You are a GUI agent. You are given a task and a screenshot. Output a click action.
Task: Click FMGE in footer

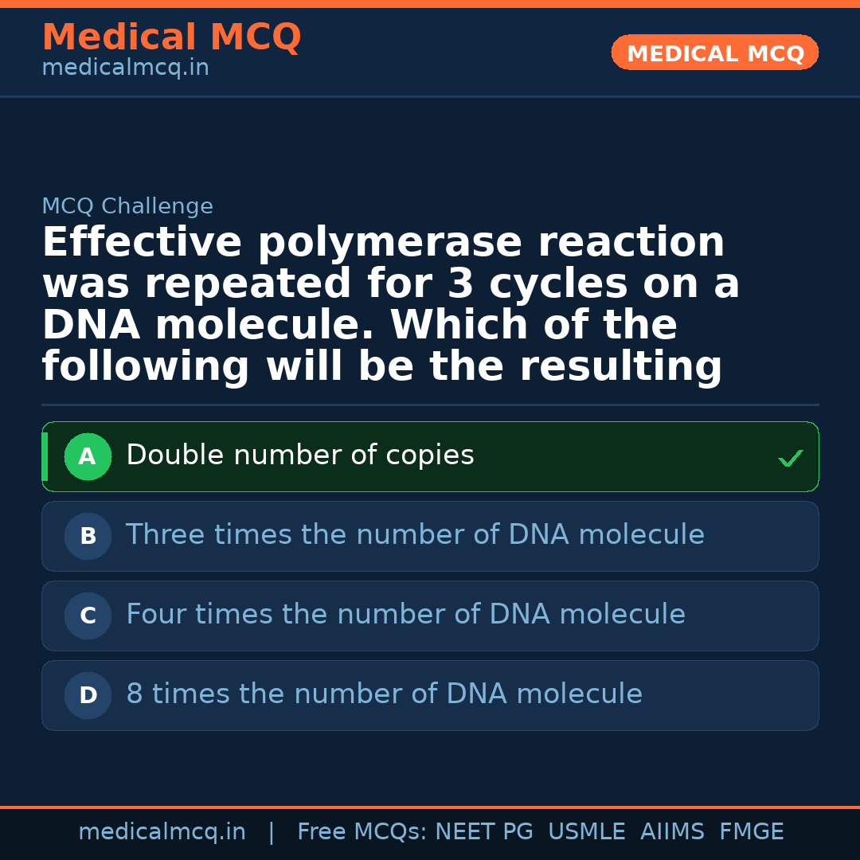pyautogui.click(x=751, y=832)
